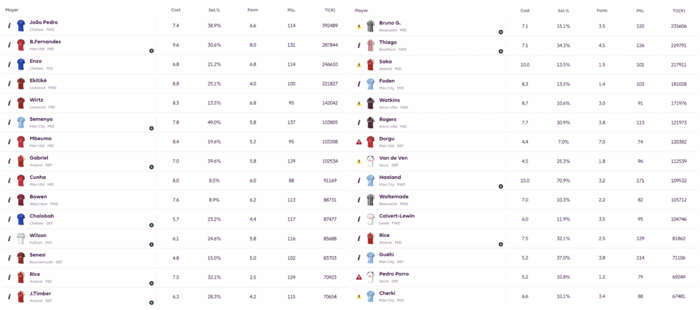Click the TI(R) column header
Screen dimensions: 700x310
(x=330, y=10)
